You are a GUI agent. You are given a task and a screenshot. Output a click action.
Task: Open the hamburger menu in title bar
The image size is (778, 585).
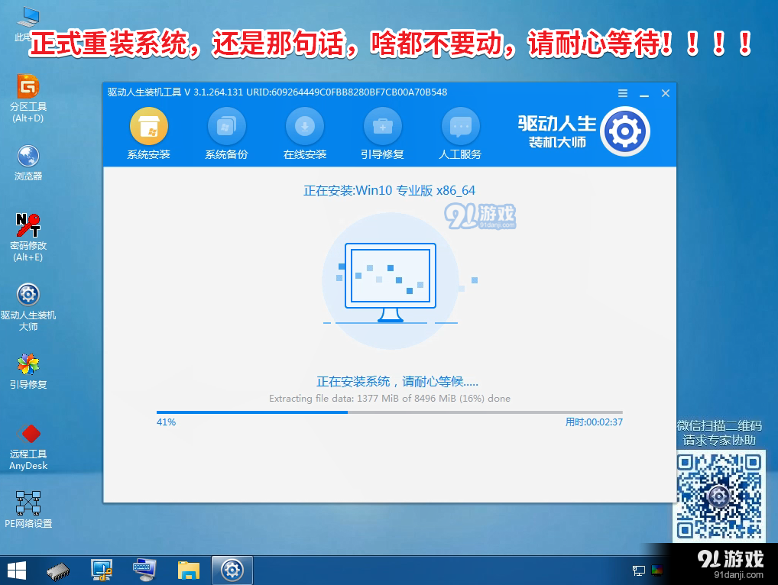[x=623, y=93]
